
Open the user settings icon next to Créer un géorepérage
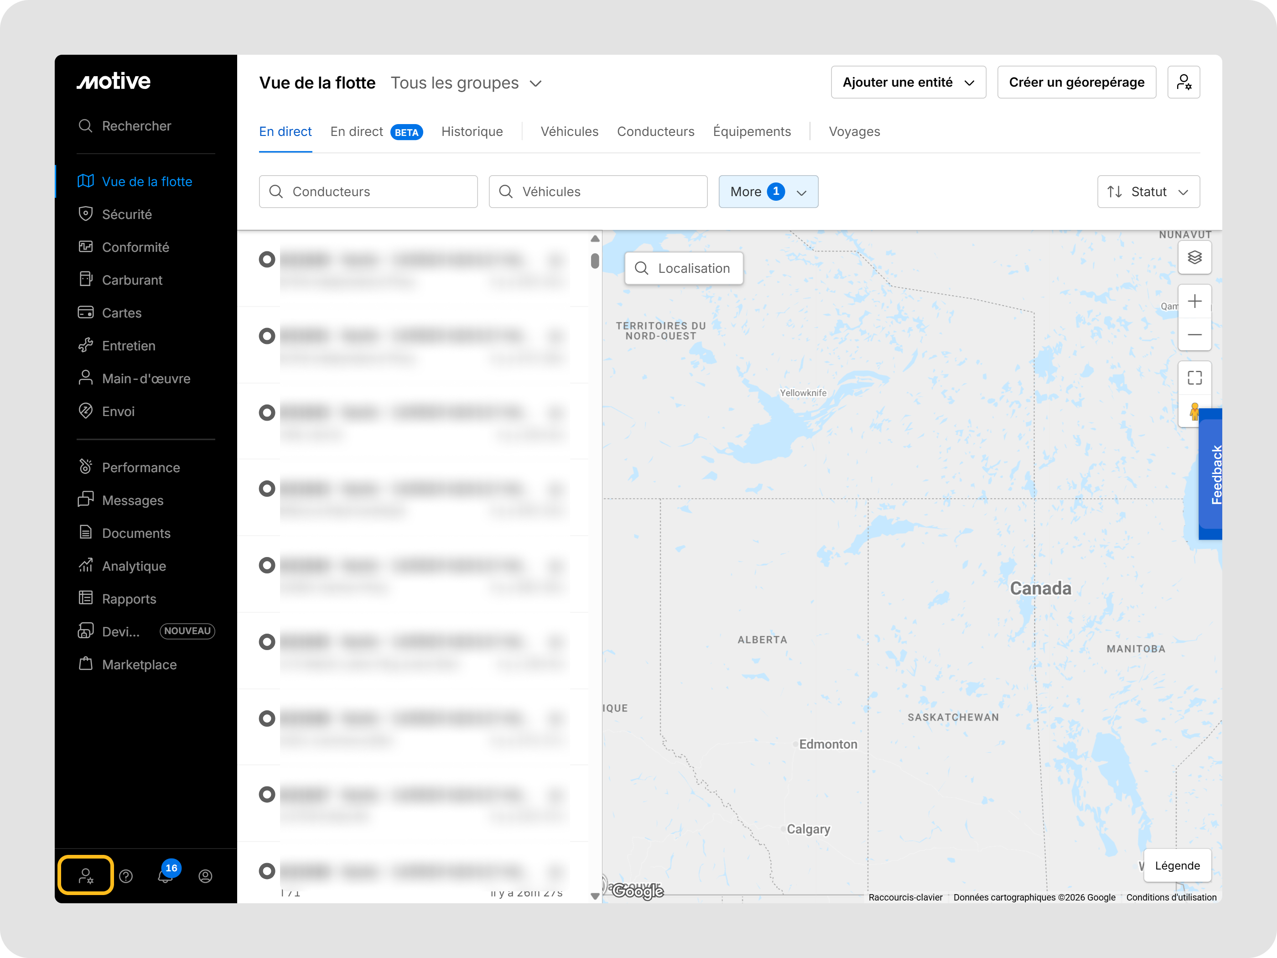pos(1183,83)
